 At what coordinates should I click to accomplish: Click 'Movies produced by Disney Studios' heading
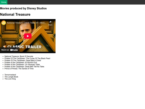pos(23,8)
